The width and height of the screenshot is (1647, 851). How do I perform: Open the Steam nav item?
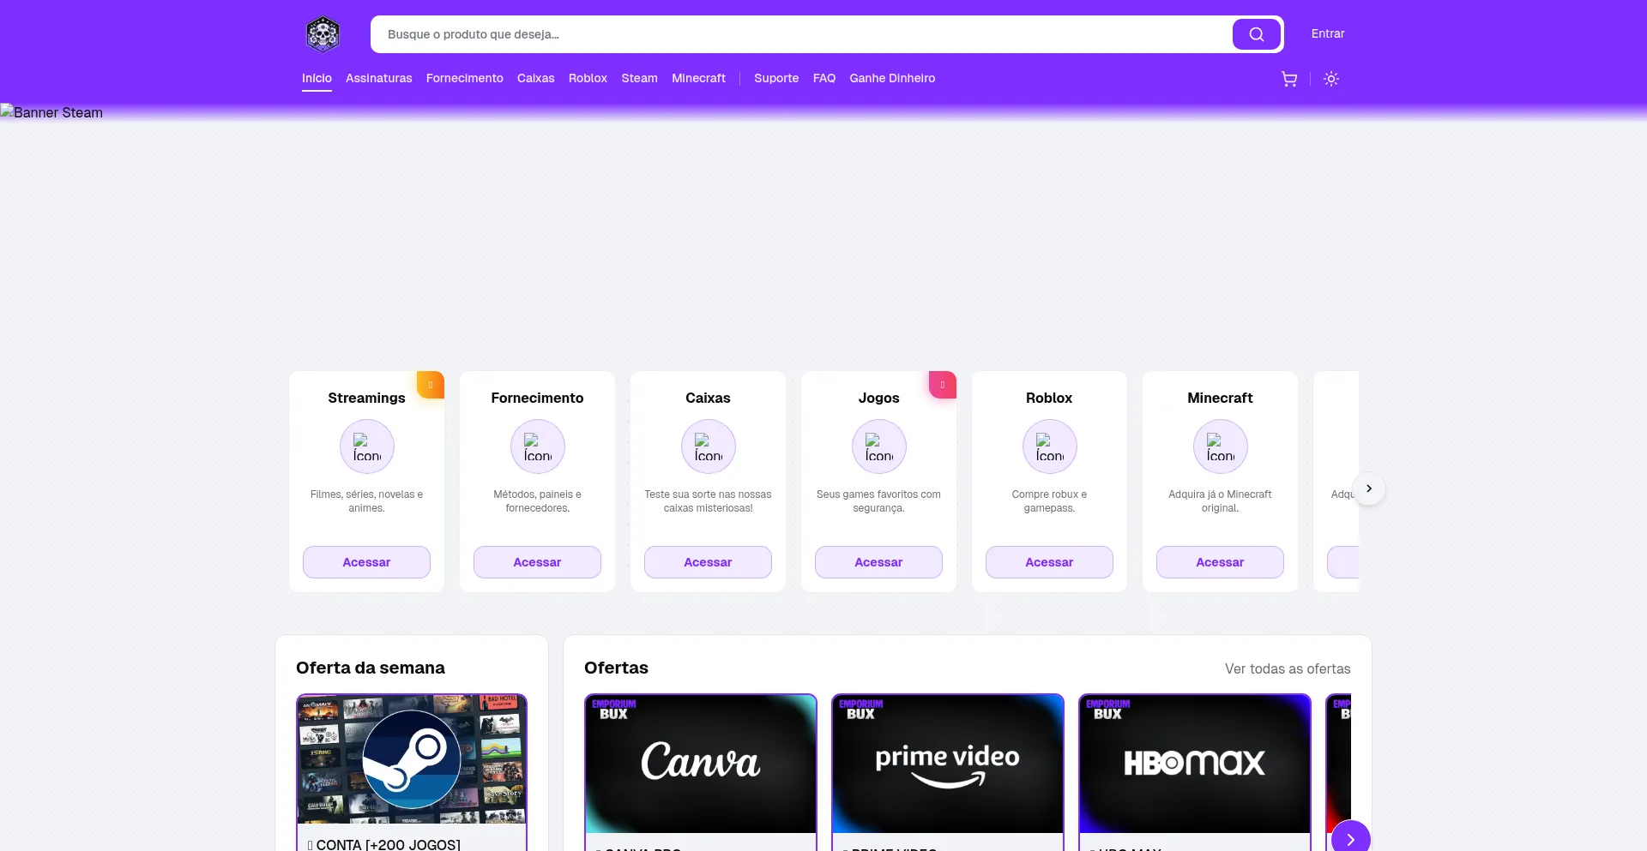pyautogui.click(x=639, y=78)
